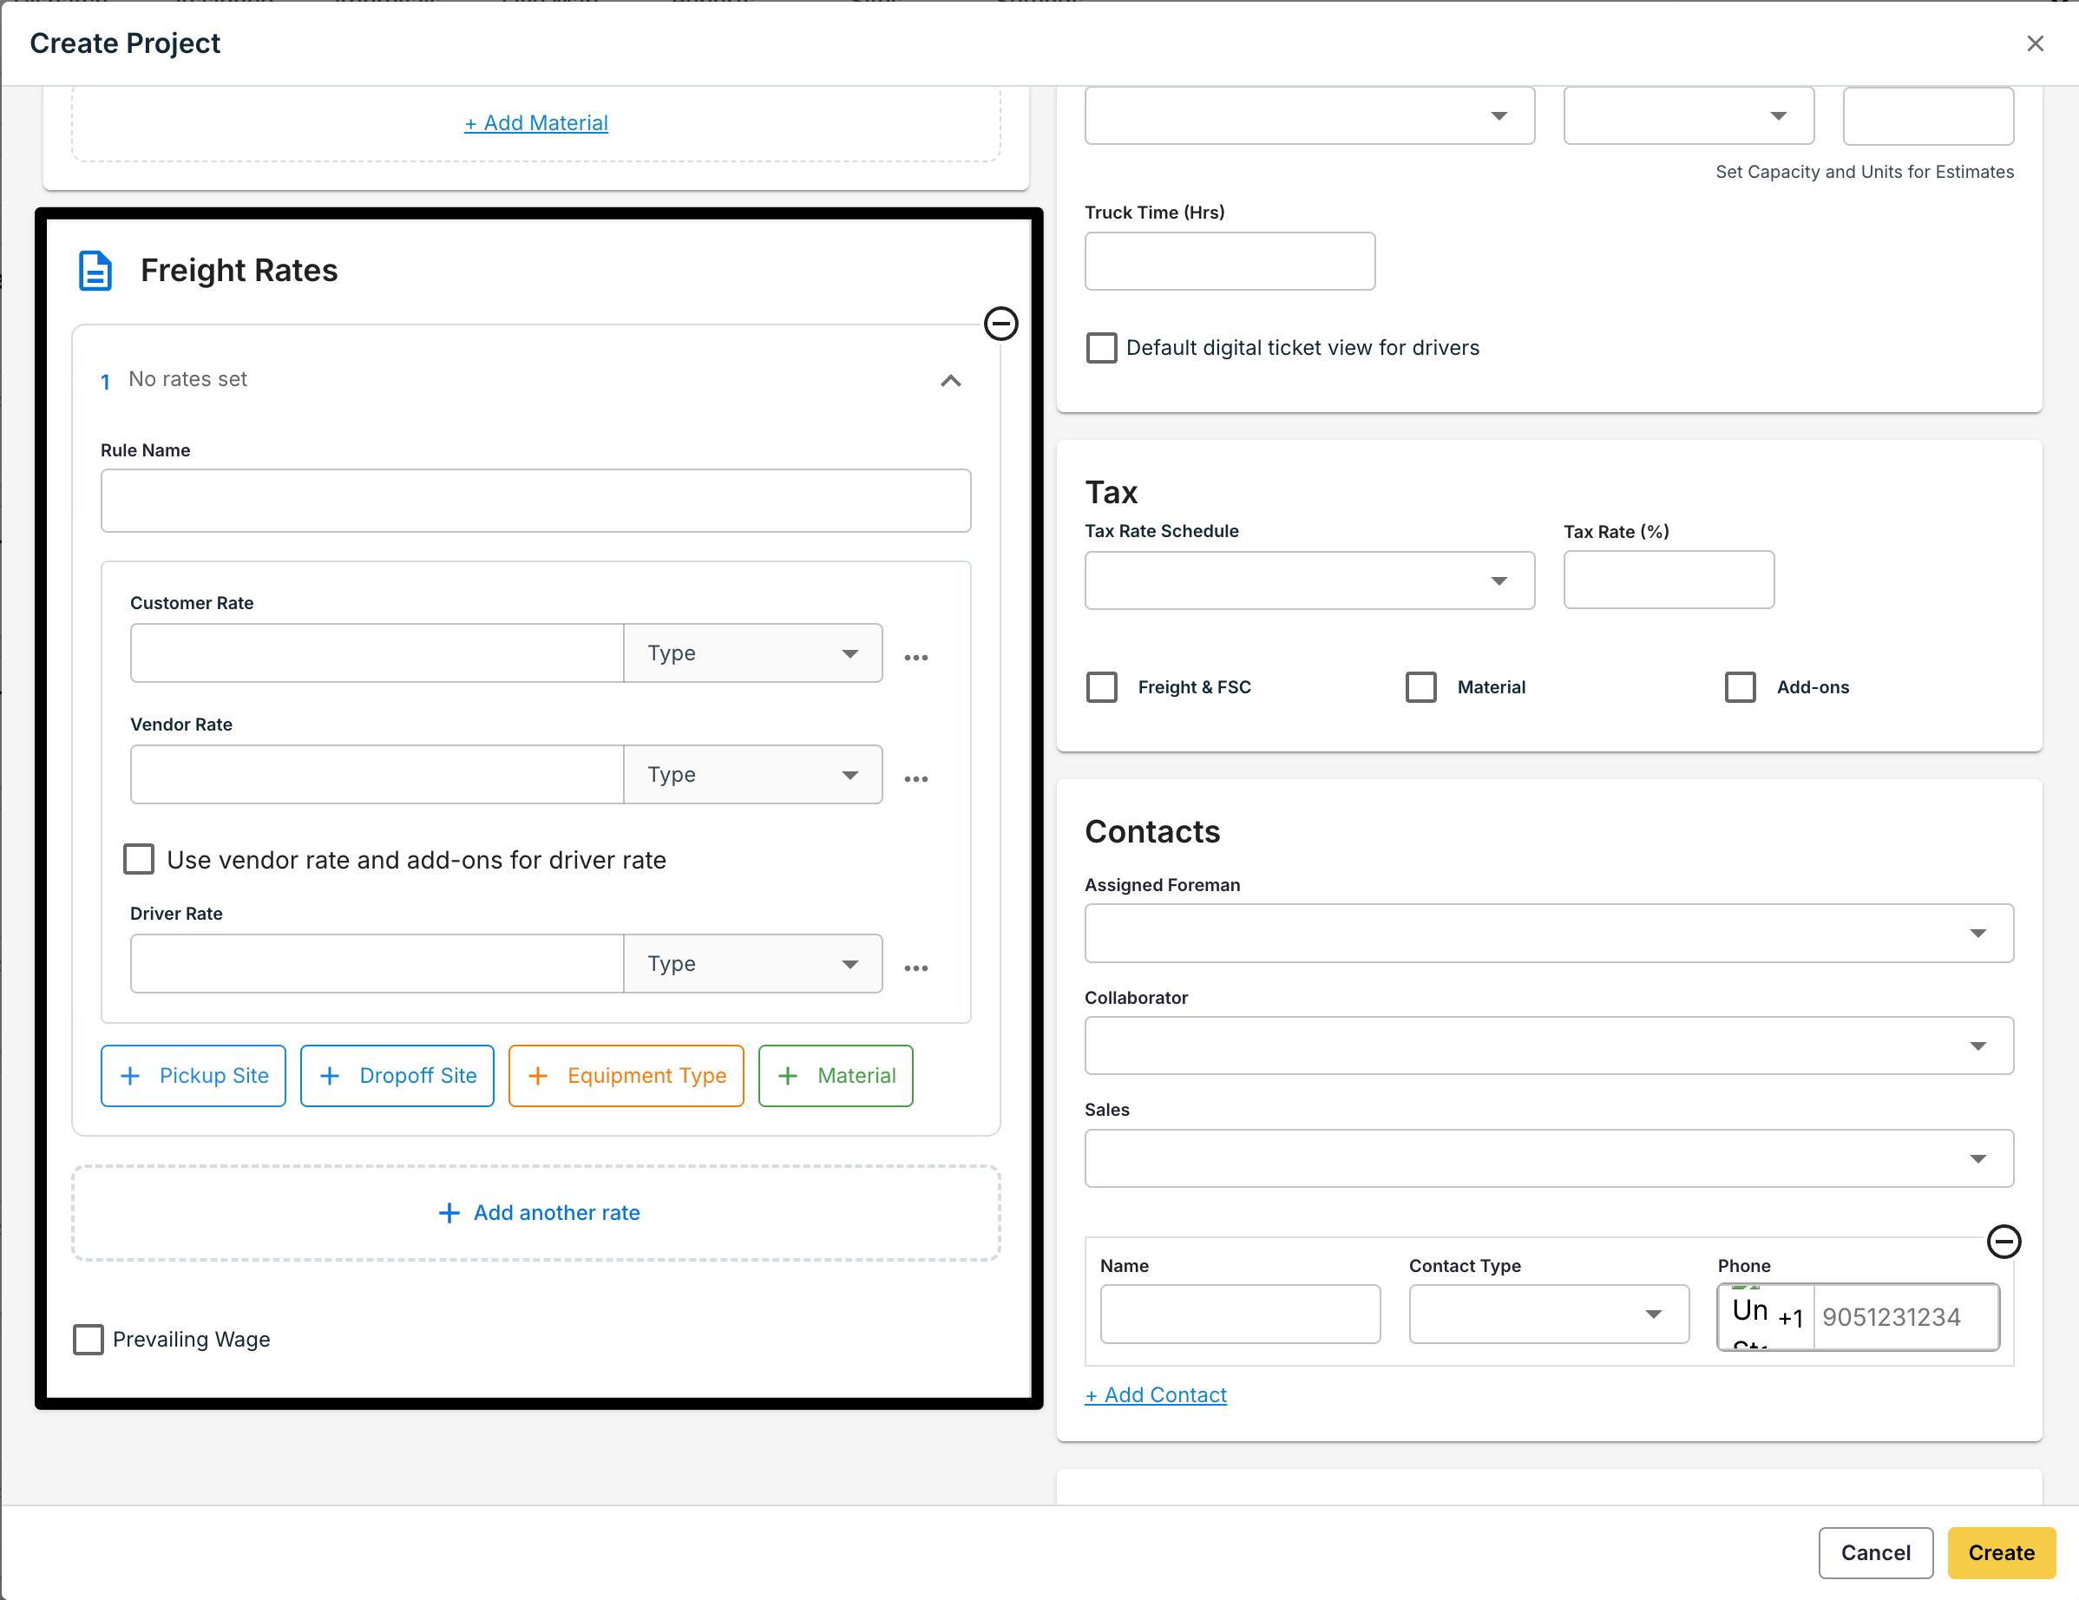The width and height of the screenshot is (2079, 1600).
Task: Click the yellow Create button
Action: [2001, 1552]
